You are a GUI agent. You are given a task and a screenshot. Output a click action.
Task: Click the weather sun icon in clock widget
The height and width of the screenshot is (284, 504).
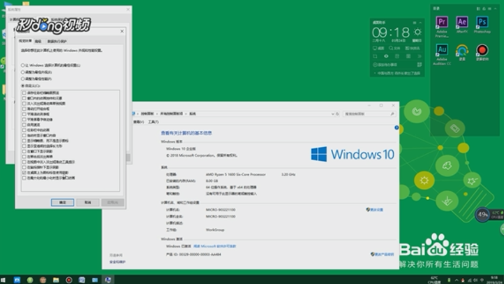click(417, 32)
